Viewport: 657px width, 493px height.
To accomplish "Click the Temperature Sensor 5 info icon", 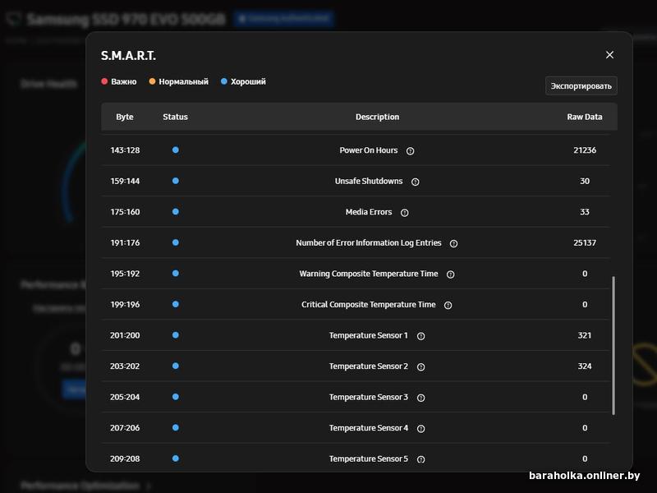I will pyautogui.click(x=420, y=459).
